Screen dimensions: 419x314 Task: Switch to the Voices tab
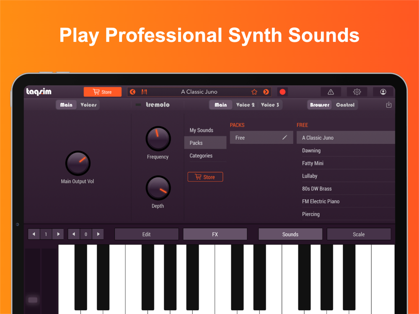click(x=88, y=105)
